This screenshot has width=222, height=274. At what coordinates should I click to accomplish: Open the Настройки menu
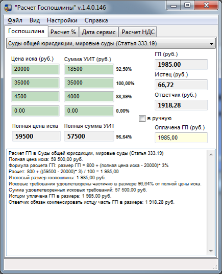[62, 20]
